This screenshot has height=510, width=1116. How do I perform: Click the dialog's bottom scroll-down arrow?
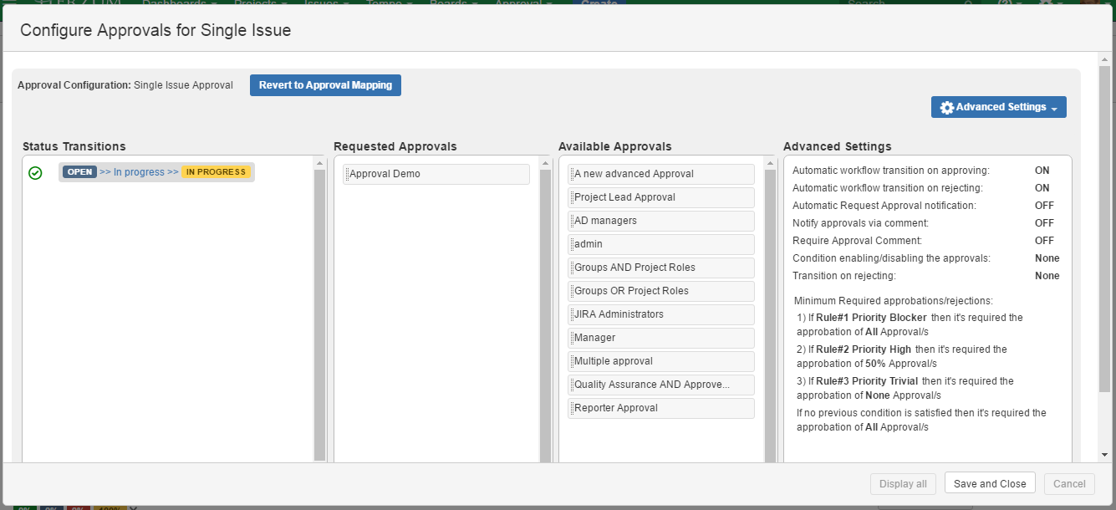(1105, 454)
